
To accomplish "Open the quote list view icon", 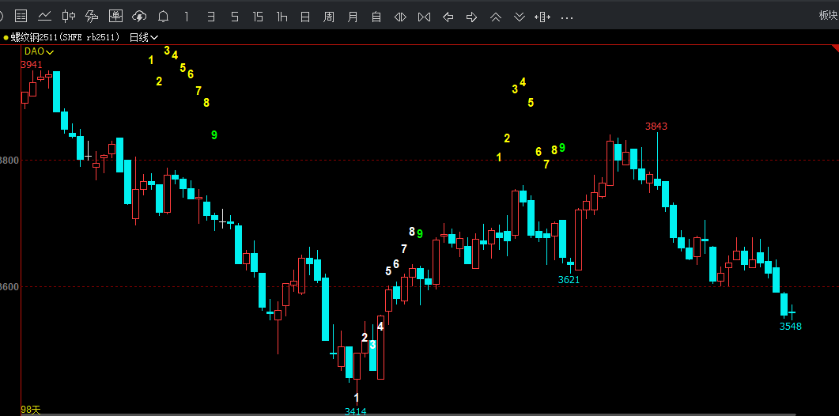I will pos(21,17).
